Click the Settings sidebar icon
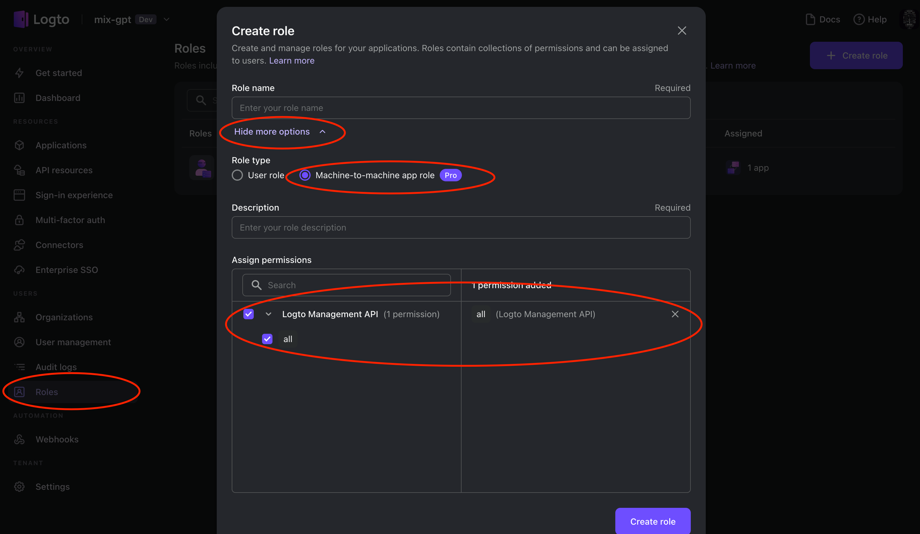This screenshot has width=920, height=534. 19,486
